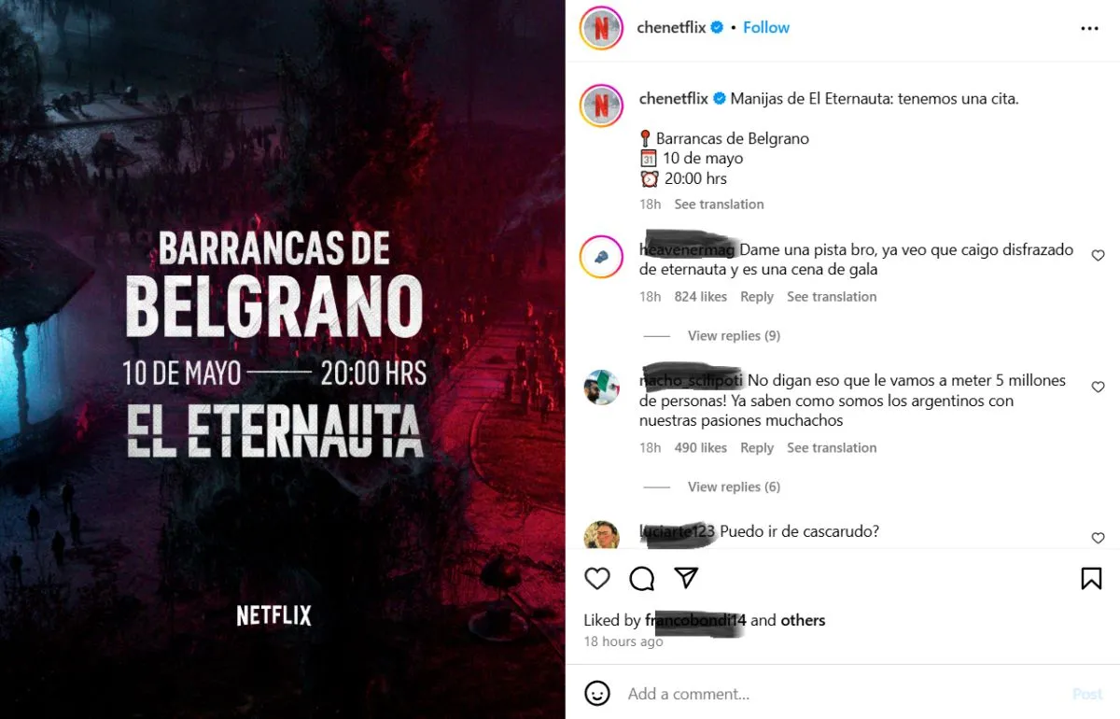1120x719 pixels.
Task: Open the El Eternauta poster image
Action: coord(282,359)
